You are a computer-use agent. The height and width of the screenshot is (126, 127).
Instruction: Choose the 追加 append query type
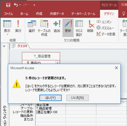pos(57,26)
